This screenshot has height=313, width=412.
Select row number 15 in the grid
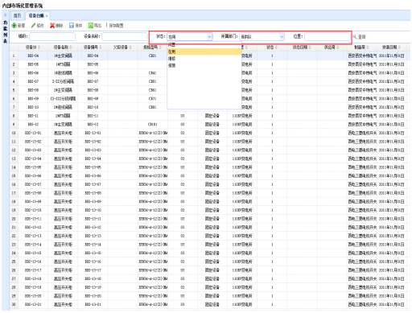pos(14,176)
